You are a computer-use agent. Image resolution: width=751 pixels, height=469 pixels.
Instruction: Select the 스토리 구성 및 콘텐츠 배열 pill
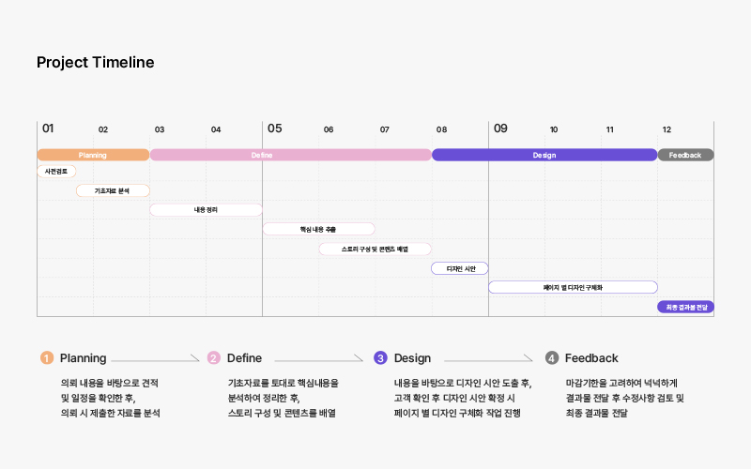(375, 249)
